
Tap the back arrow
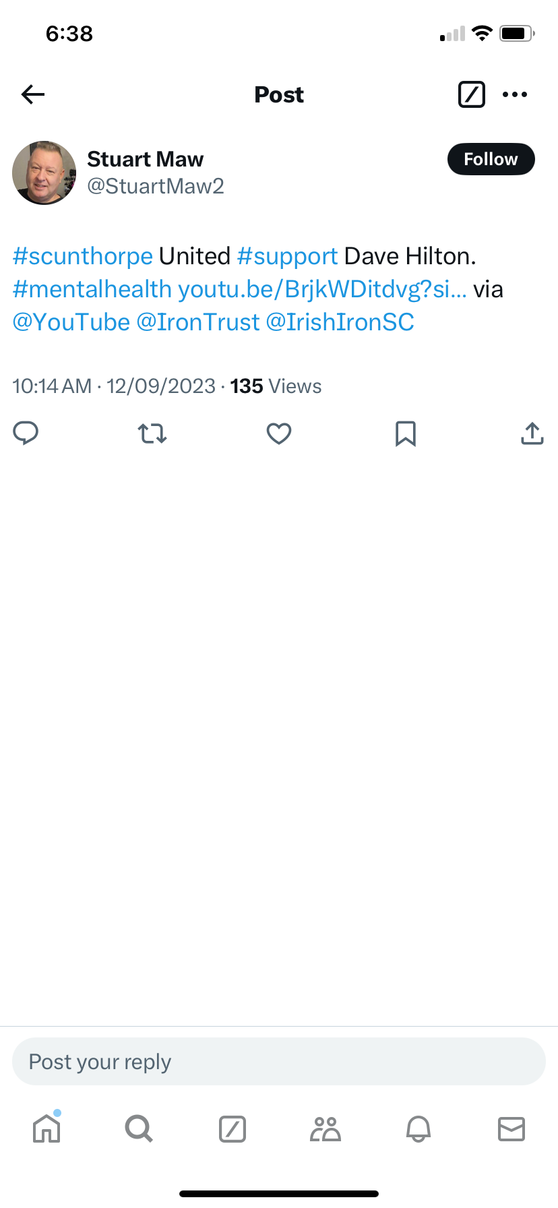tap(33, 94)
